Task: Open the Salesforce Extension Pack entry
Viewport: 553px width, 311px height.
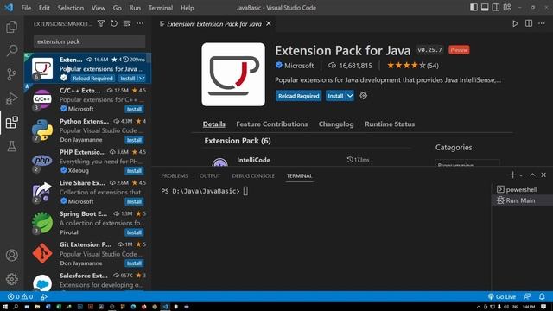Action: pyautogui.click(x=87, y=281)
